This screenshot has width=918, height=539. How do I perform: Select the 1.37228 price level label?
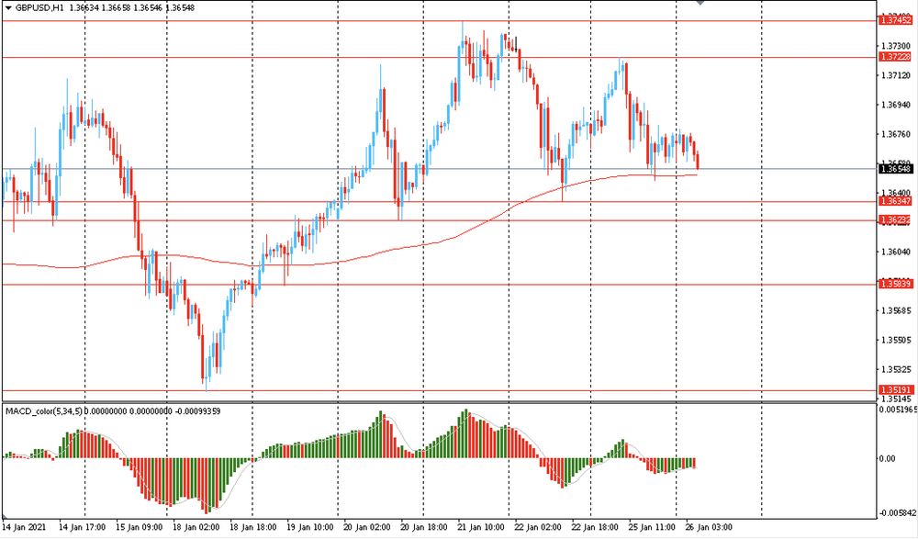895,57
